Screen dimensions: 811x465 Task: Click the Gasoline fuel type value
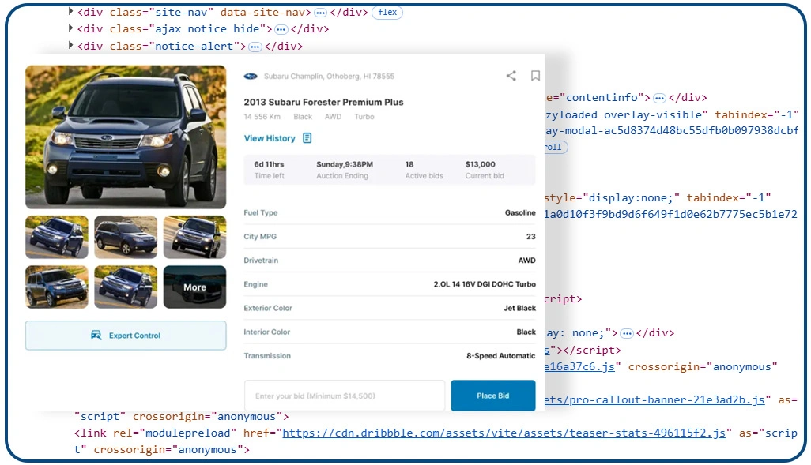[x=520, y=213]
